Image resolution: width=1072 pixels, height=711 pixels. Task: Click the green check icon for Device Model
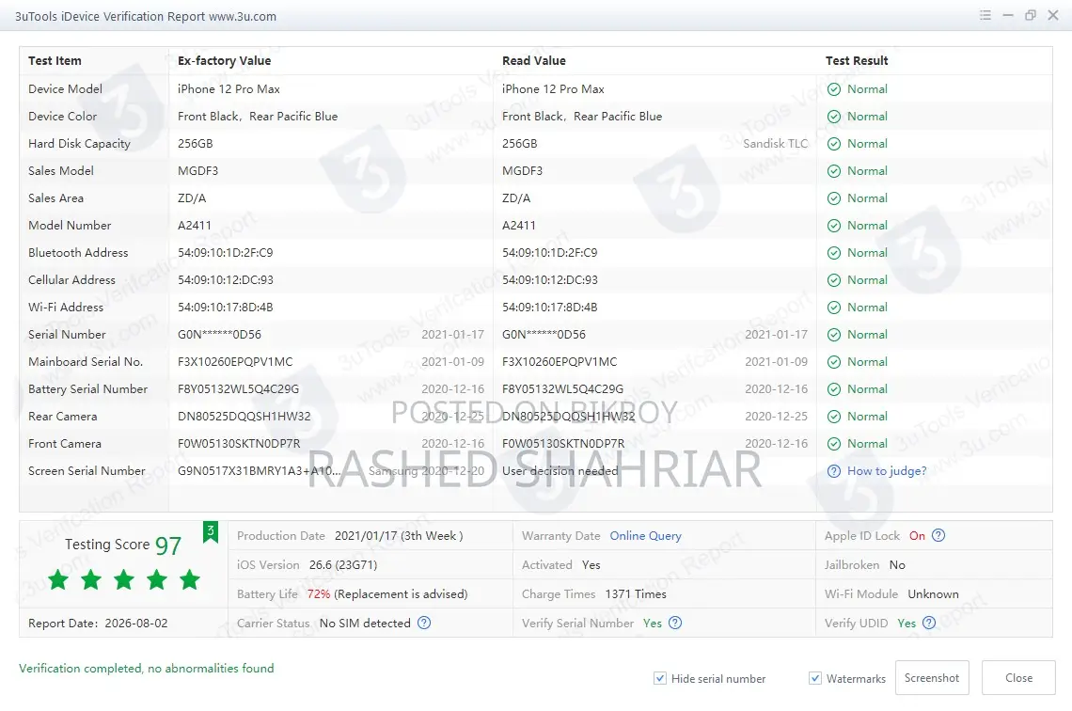coord(834,89)
